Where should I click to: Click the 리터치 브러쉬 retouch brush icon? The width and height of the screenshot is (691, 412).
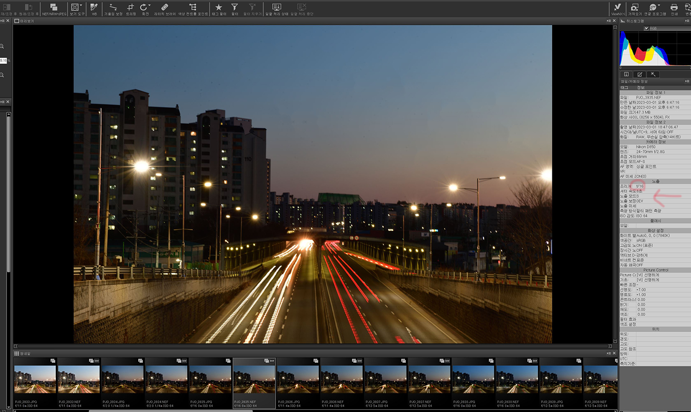pyautogui.click(x=164, y=8)
